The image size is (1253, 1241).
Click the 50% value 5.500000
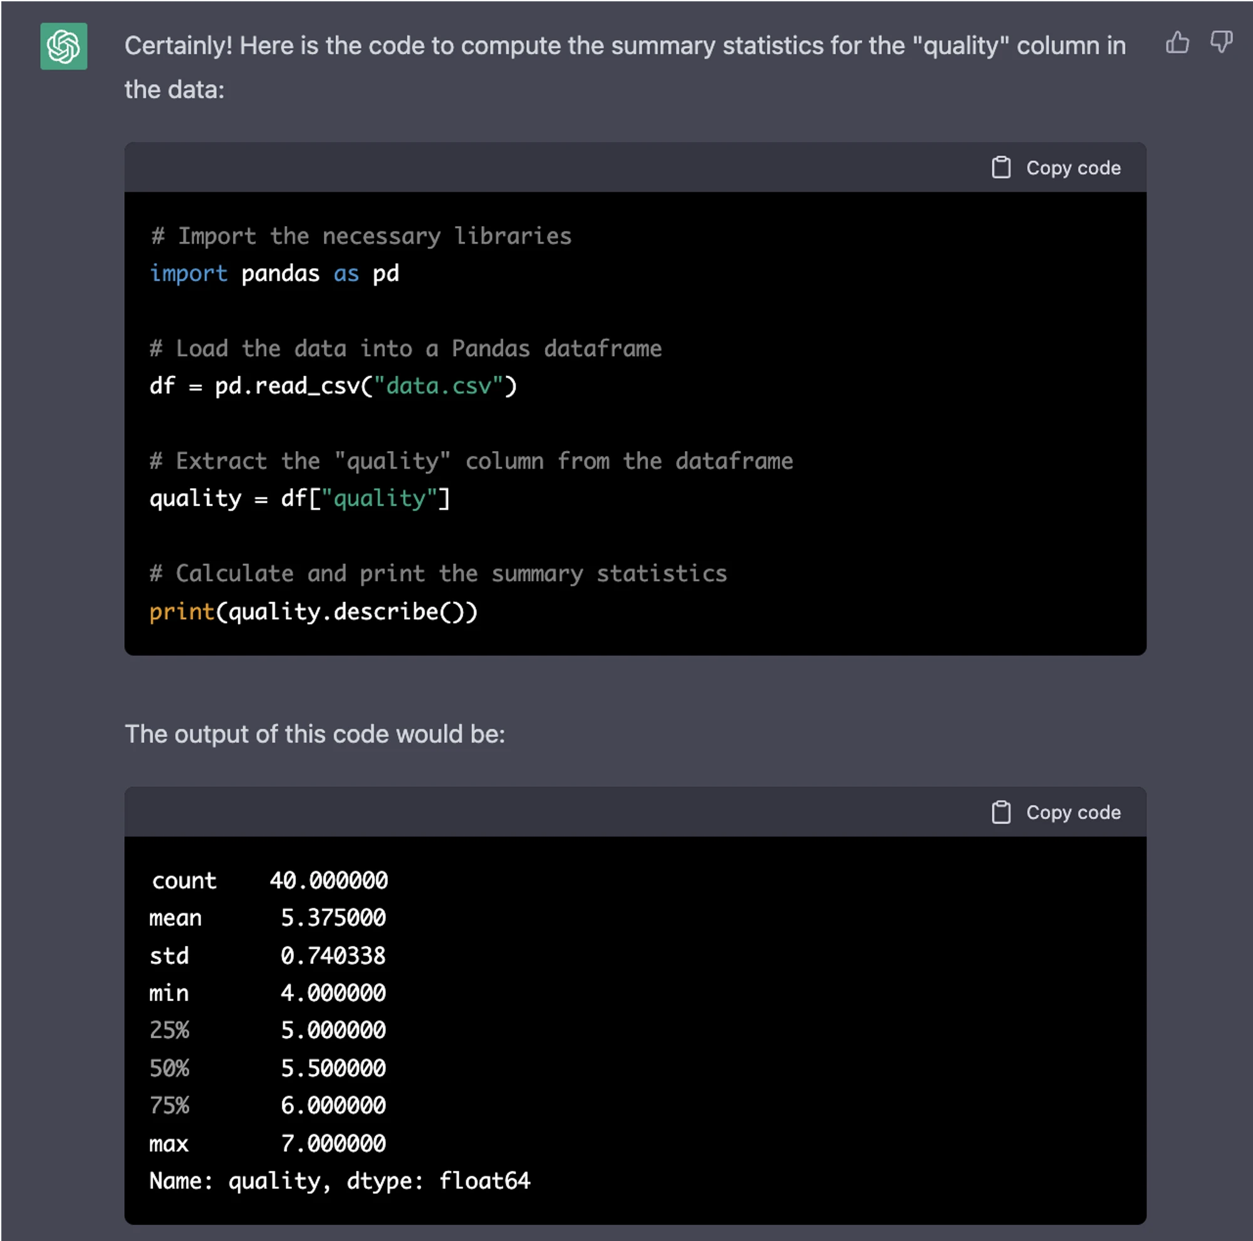(x=333, y=1068)
